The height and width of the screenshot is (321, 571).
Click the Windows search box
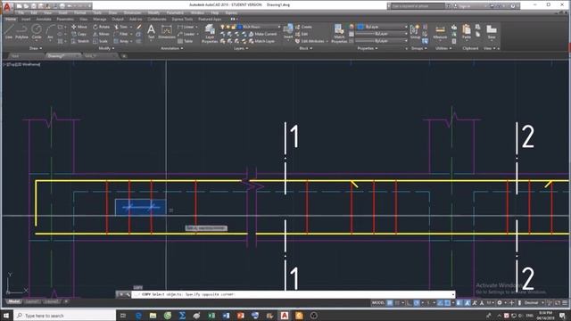click(64, 316)
